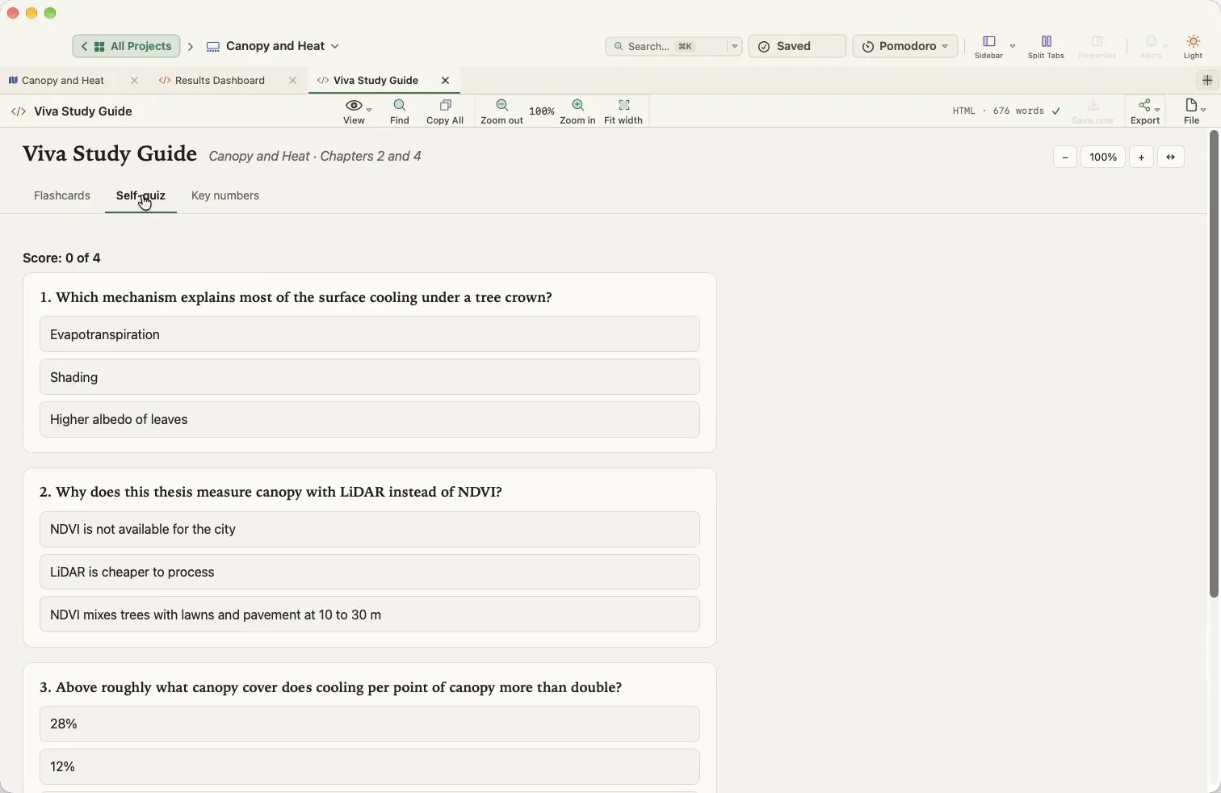Click the Saved status button
Screen dimensions: 1221x793
point(797,46)
